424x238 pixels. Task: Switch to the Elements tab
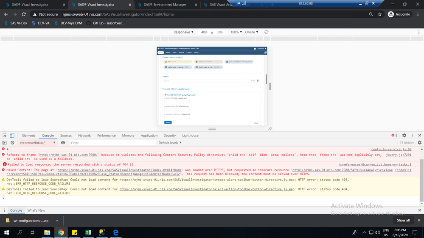click(29, 136)
